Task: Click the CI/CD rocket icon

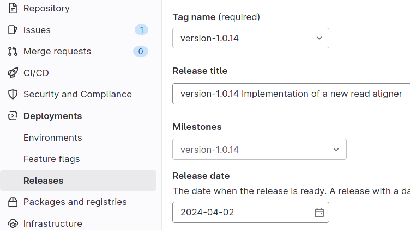Action: [x=13, y=73]
